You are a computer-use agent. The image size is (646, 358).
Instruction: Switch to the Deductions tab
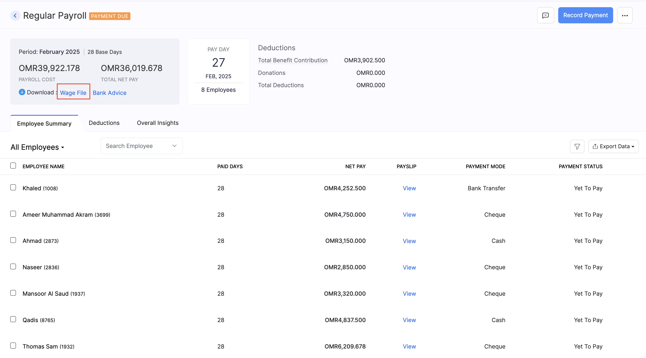click(104, 123)
